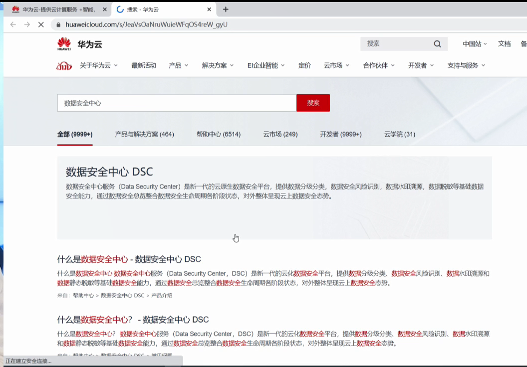Expand the 云市场 nav dropdown

(x=336, y=65)
